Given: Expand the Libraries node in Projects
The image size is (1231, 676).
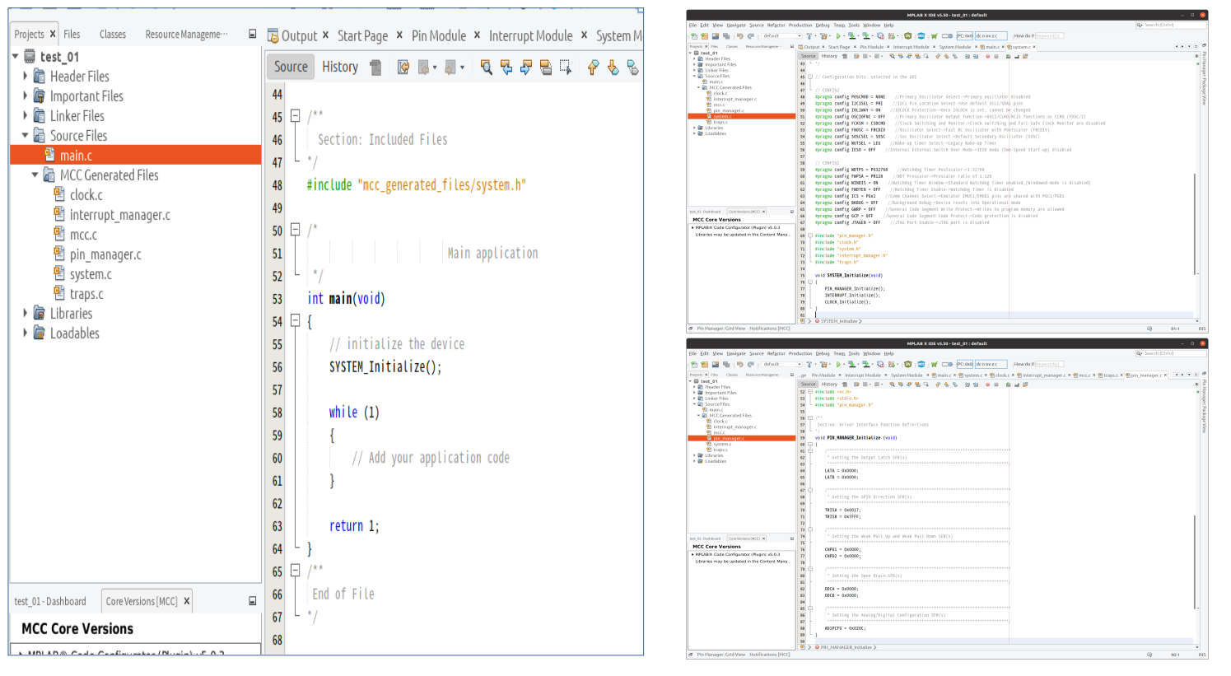Looking at the screenshot, I should pyautogui.click(x=24, y=314).
